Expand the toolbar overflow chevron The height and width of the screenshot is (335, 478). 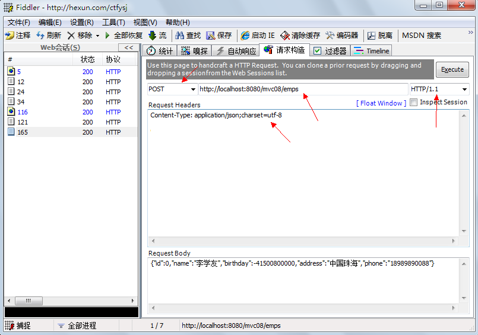[471, 32]
